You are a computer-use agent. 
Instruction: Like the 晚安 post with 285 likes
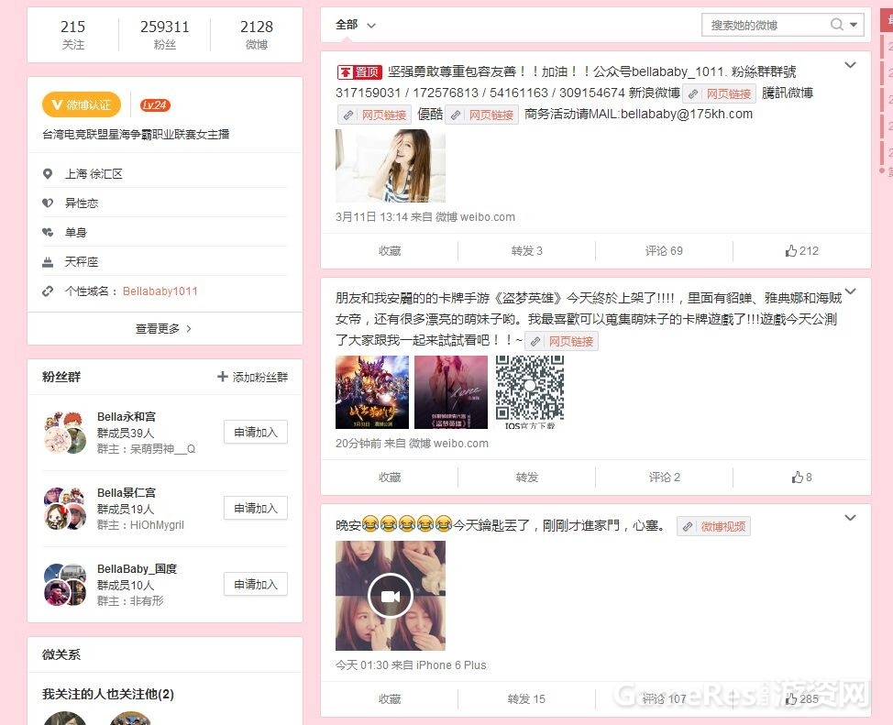(802, 698)
